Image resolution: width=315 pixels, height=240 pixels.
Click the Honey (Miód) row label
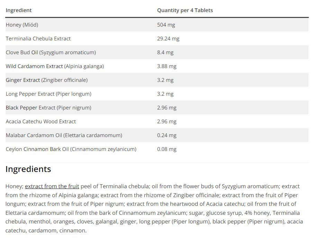22,25
